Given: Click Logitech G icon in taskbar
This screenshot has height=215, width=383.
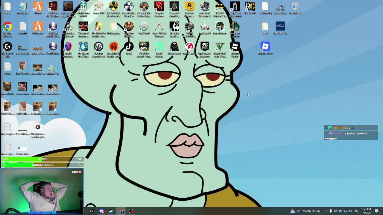Looking at the screenshot, I should [x=92, y=211].
